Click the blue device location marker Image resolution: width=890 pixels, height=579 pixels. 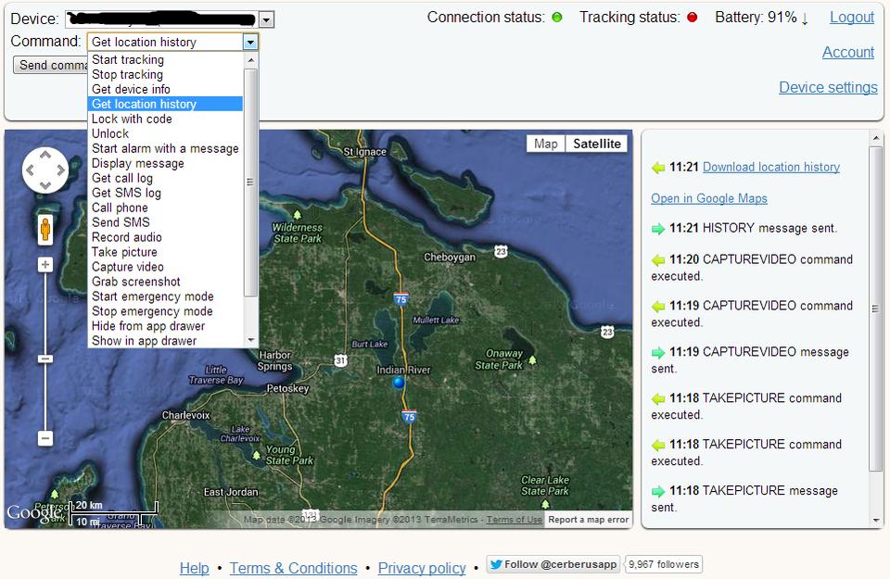(x=399, y=382)
